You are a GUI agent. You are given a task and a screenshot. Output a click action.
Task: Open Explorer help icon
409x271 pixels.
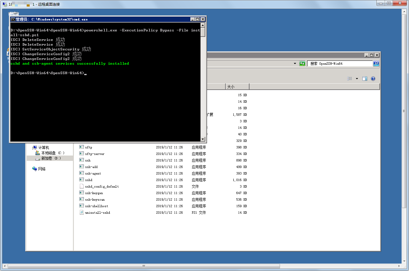pos(373,79)
